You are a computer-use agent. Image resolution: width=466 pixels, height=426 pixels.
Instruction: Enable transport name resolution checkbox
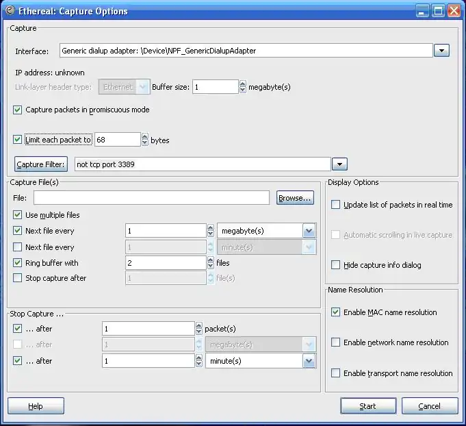(x=335, y=373)
